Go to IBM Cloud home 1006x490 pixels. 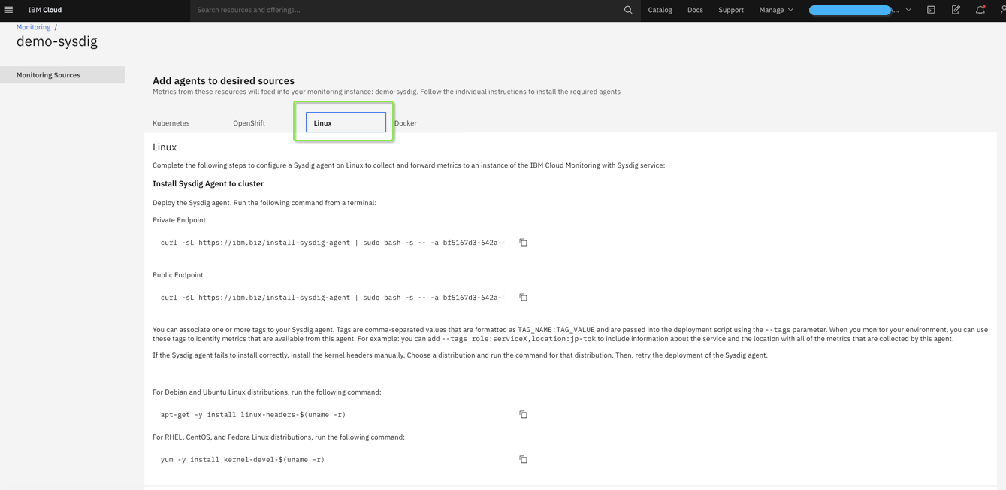(45, 10)
